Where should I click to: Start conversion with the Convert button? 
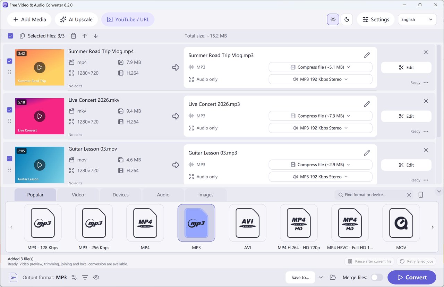coord(412,277)
